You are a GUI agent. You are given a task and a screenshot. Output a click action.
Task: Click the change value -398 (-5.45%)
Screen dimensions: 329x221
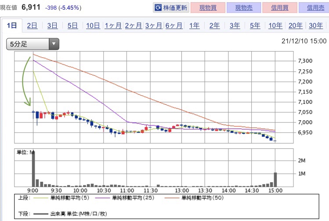(x=63, y=8)
